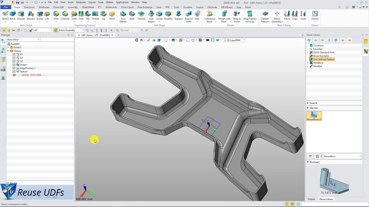Toggle the AlignProduct_1 checkbox

coord(14,68)
